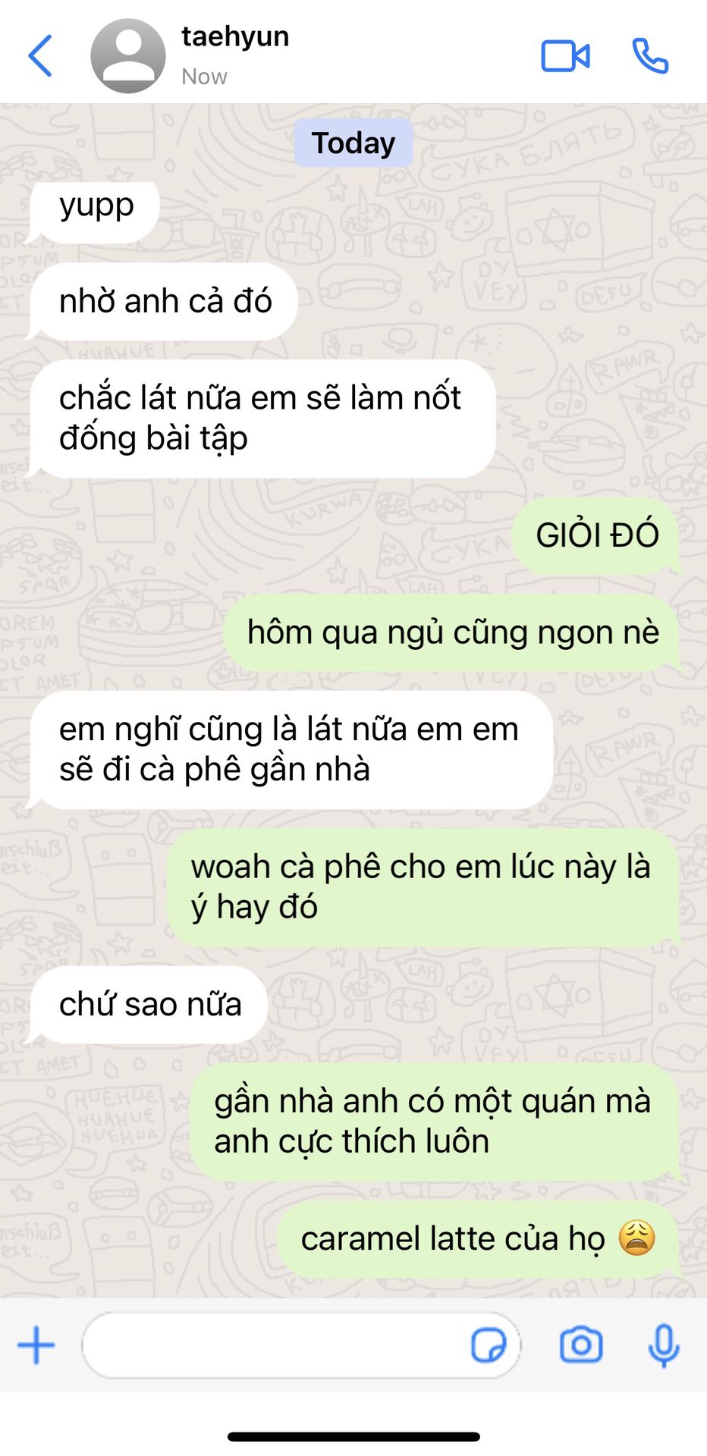Tap the Today date label
This screenshot has height=1456, width=707.
353,143
